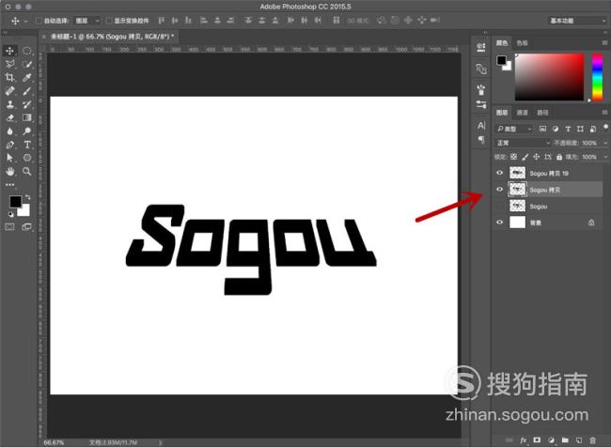Screen dimensions: 611x447
Task: Select the Zoom tool
Action: 27,171
